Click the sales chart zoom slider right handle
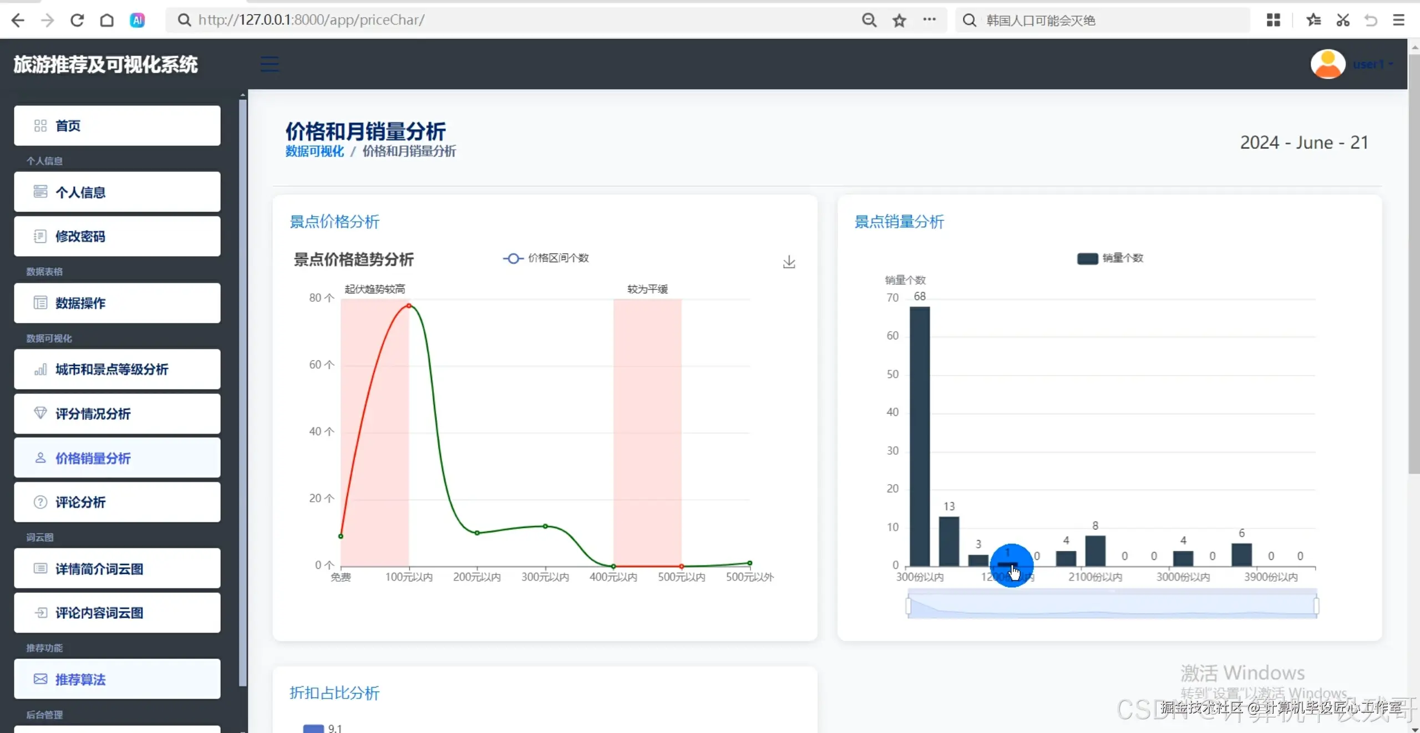Viewport: 1420px width, 733px height. click(1316, 605)
